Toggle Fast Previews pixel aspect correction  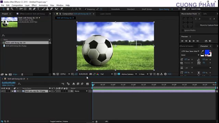pos(151,74)
